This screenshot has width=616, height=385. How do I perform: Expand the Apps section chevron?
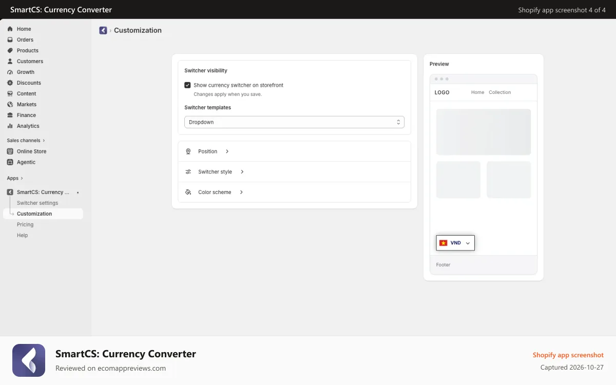(x=22, y=178)
